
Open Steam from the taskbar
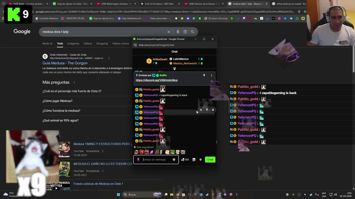(x=207, y=195)
